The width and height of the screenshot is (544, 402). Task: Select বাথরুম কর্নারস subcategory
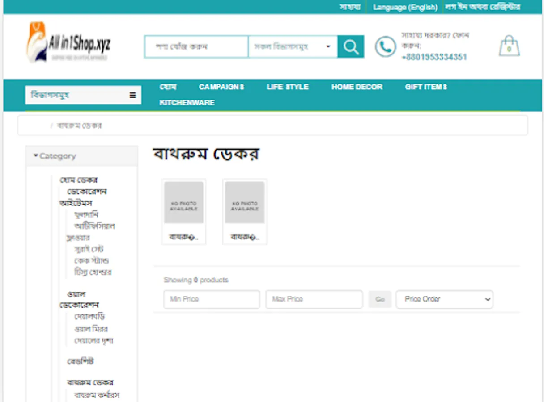tap(97, 395)
